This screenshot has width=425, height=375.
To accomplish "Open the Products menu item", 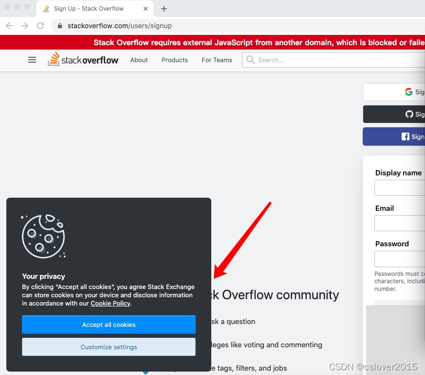I will point(175,60).
